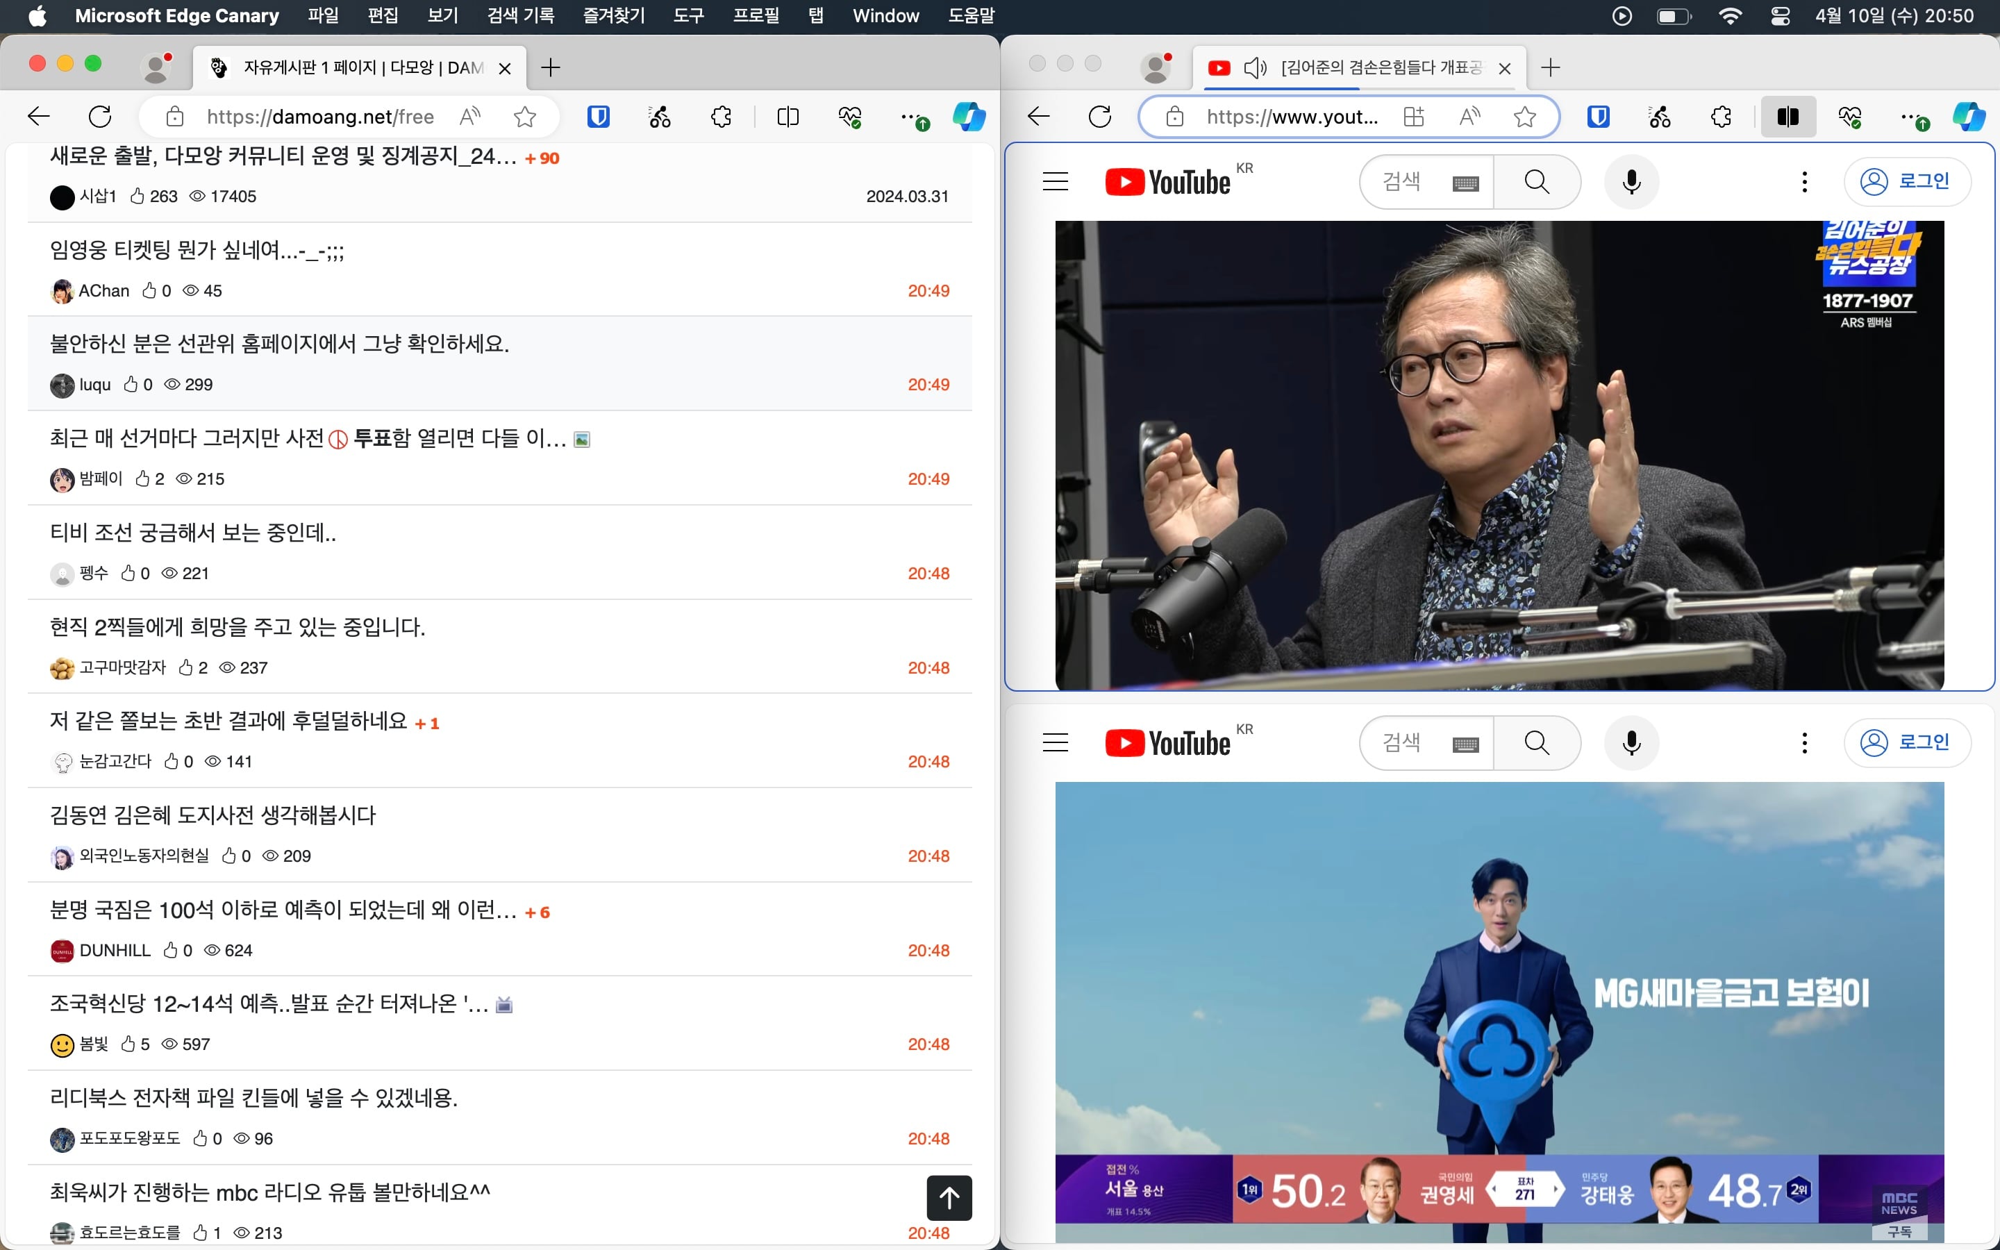Open 새로운 출발 다모앙 커뮤니티 공지 post
Viewport: 2000px width, 1250px height.
283,156
